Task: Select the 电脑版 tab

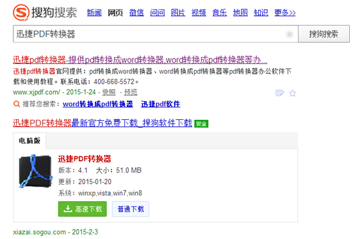Action: point(29,140)
